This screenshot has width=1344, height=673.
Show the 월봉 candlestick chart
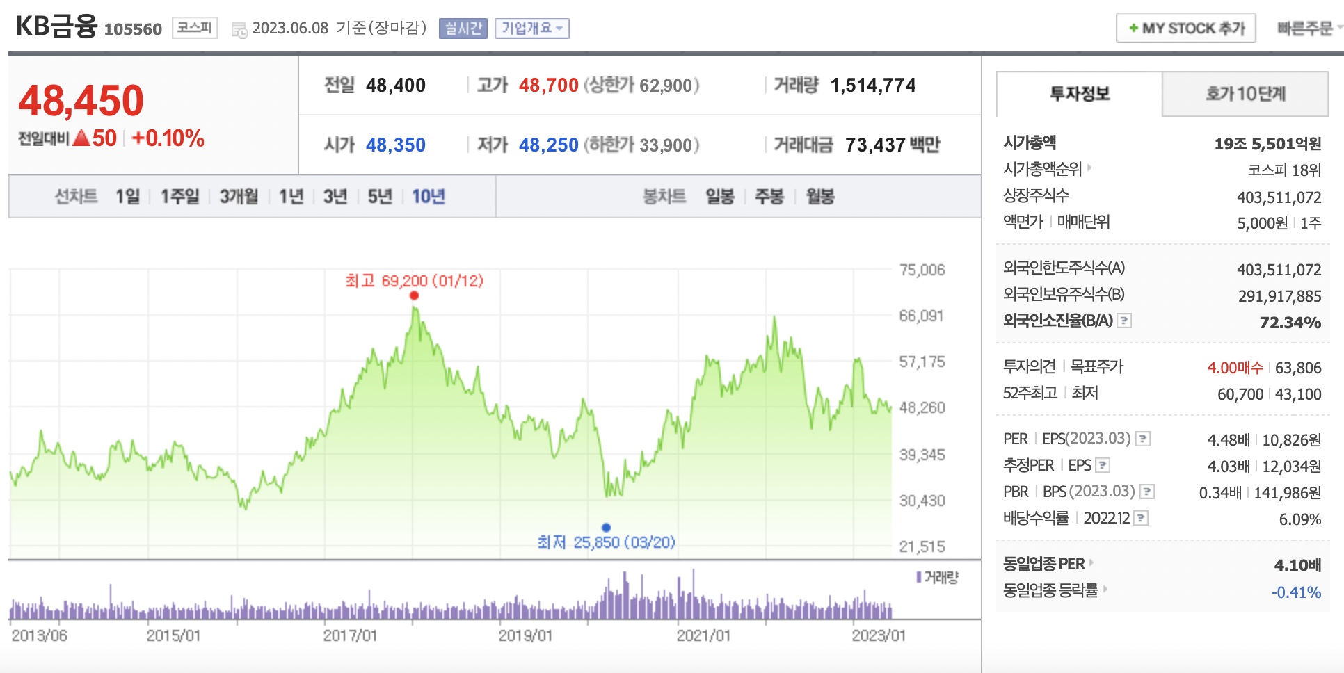pyautogui.click(x=820, y=197)
